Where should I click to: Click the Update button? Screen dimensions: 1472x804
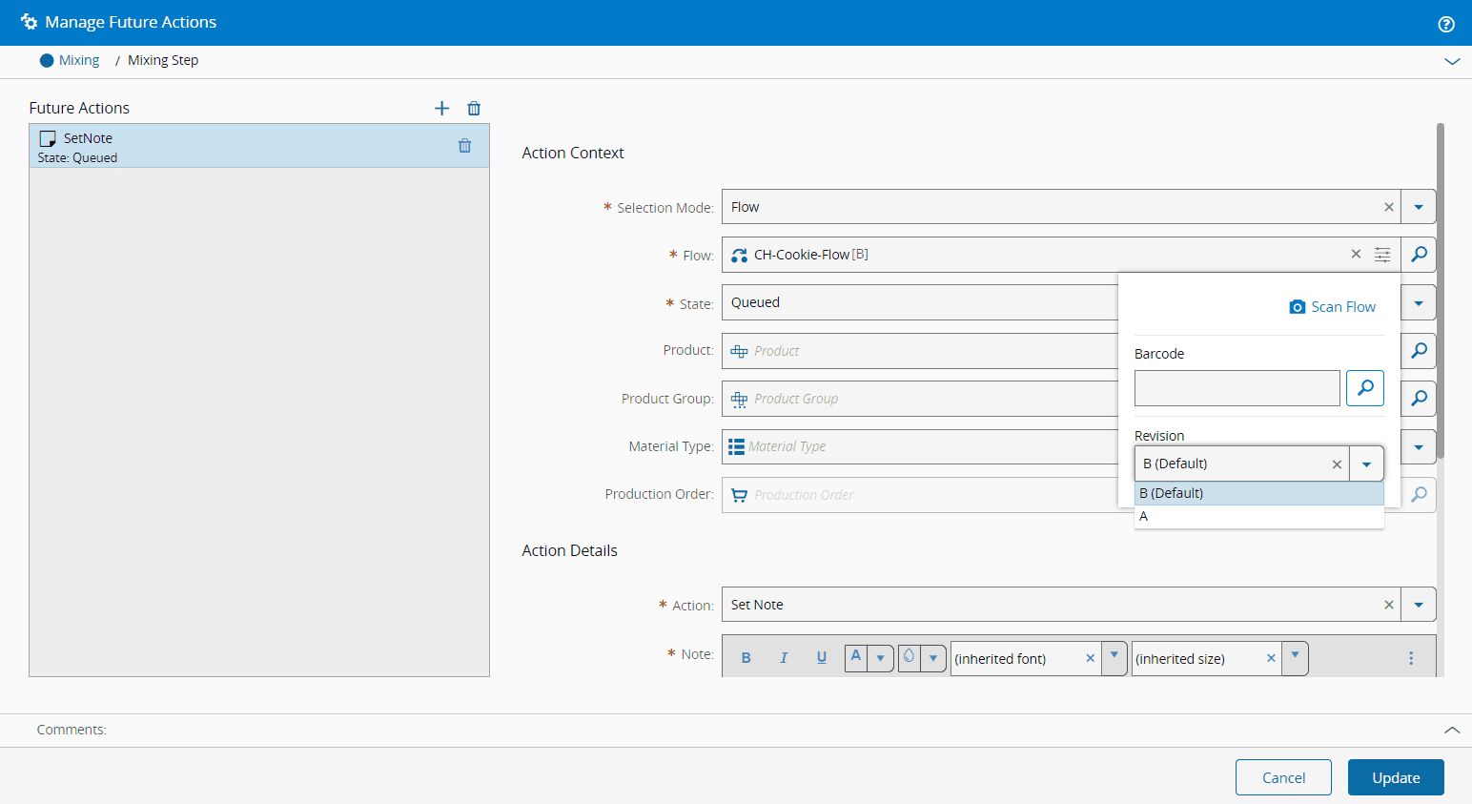(x=1395, y=777)
